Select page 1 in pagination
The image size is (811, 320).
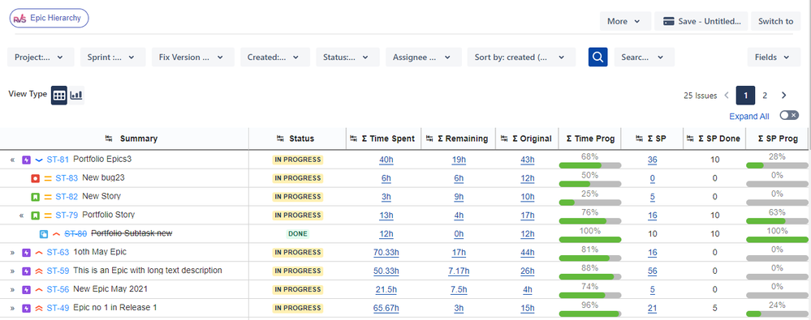[x=745, y=96]
